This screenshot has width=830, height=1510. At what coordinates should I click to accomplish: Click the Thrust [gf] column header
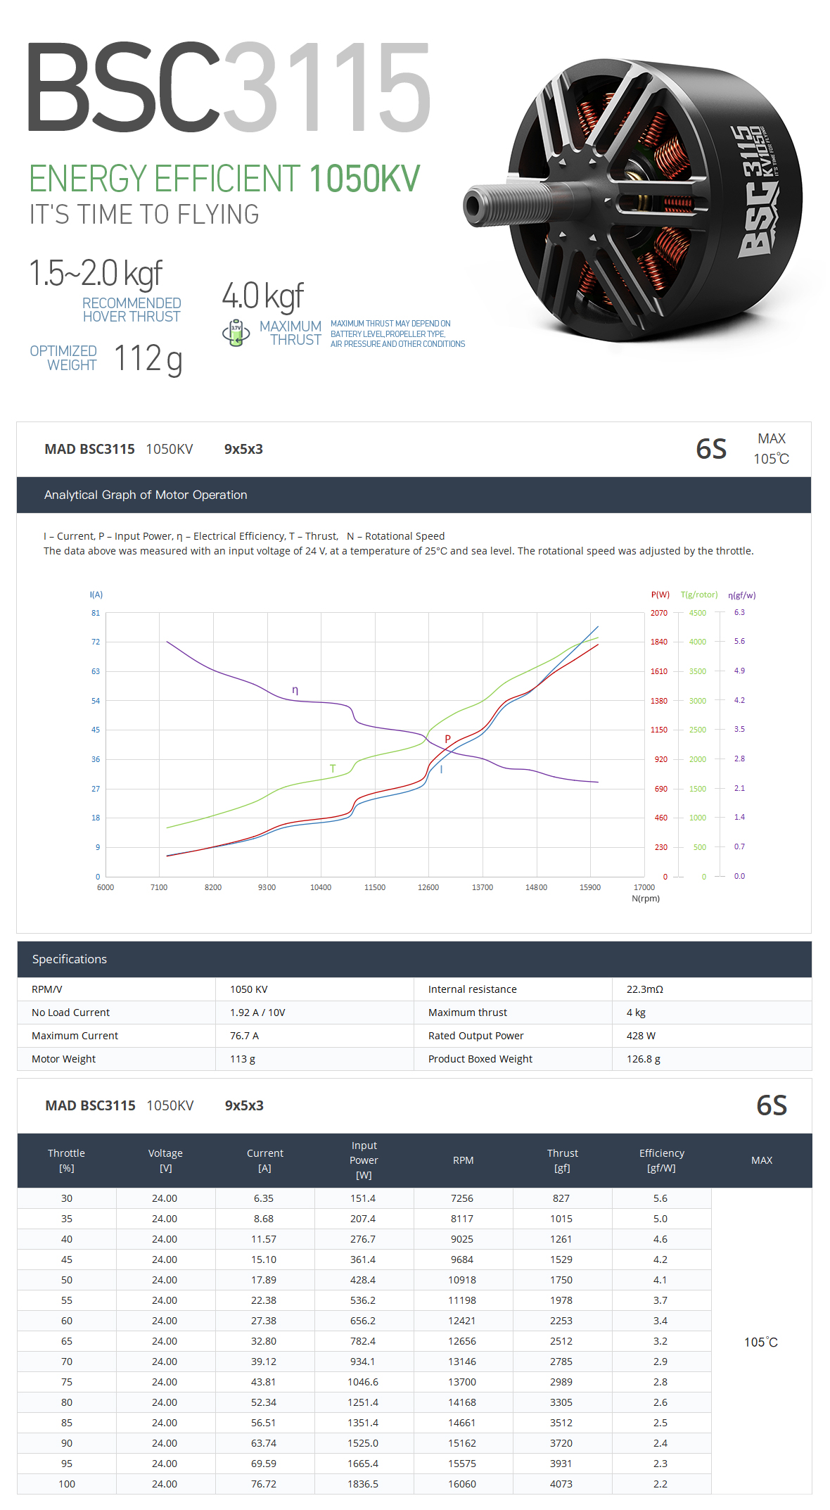[x=562, y=1160]
